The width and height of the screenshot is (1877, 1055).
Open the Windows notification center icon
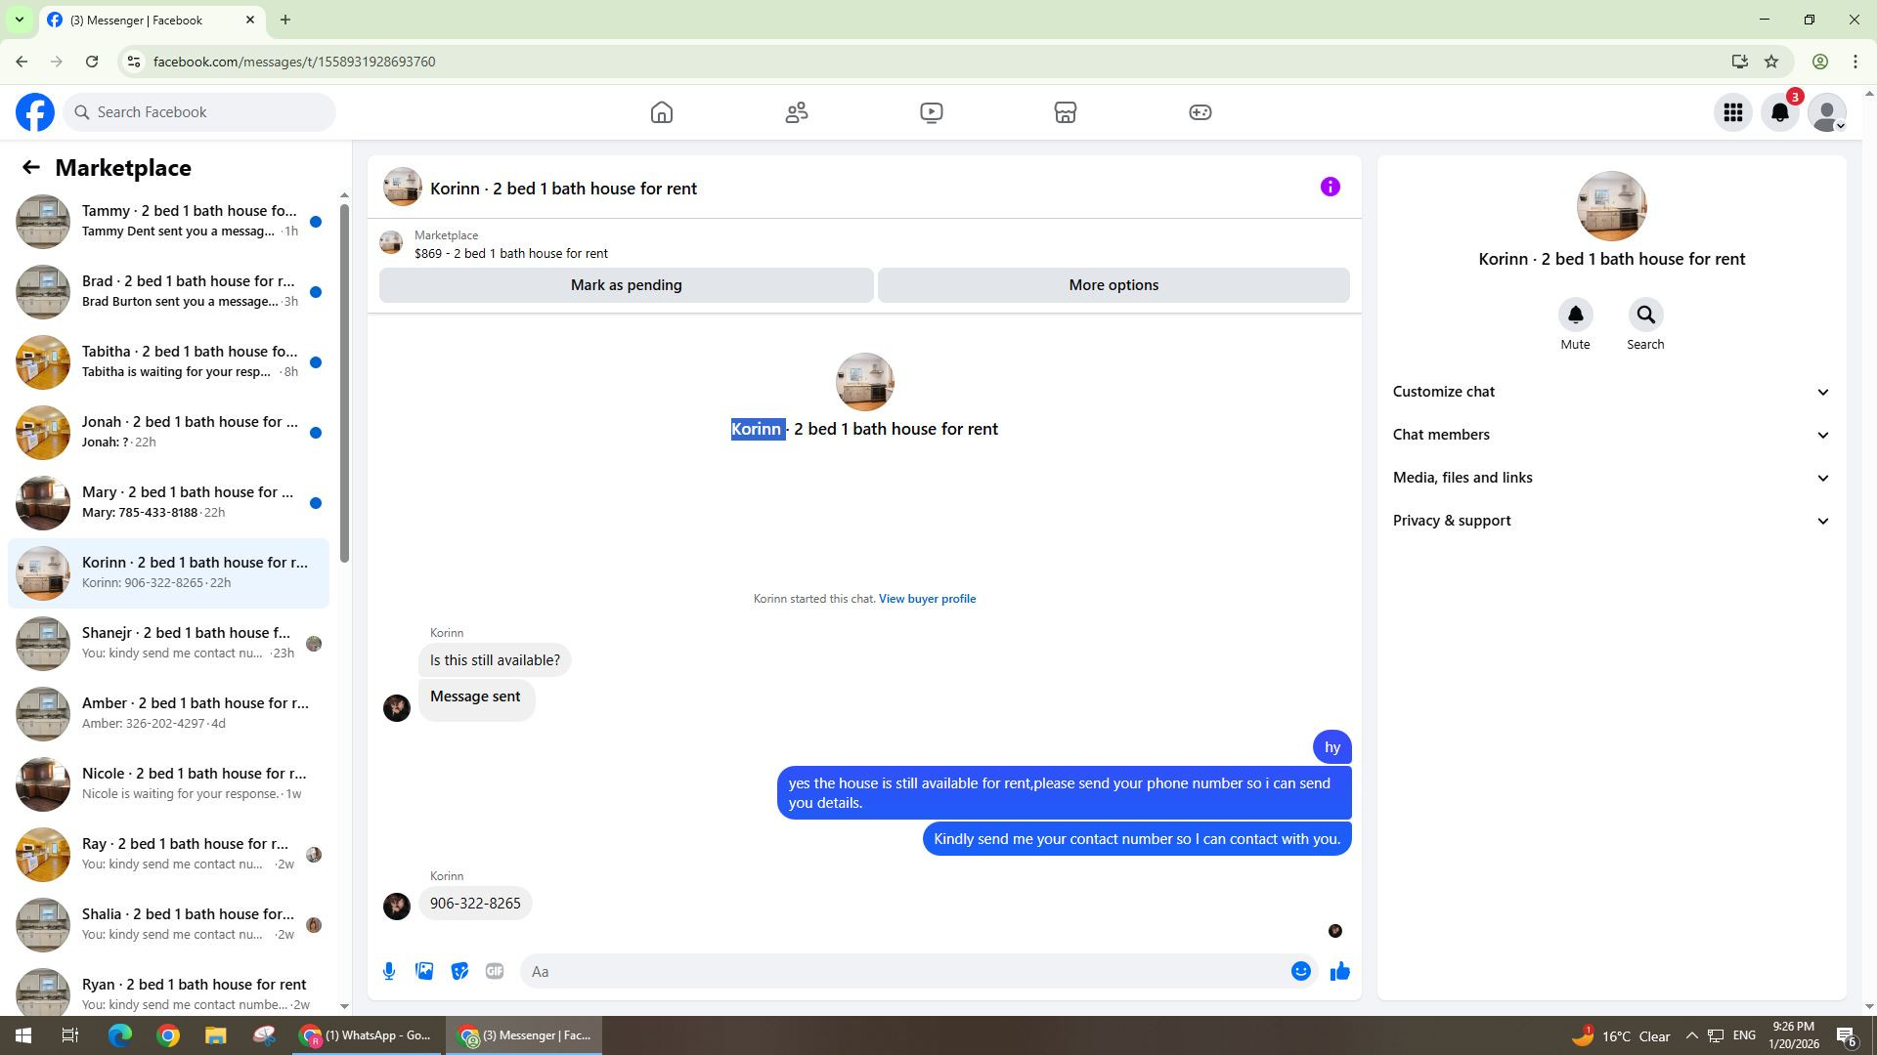click(1847, 1035)
